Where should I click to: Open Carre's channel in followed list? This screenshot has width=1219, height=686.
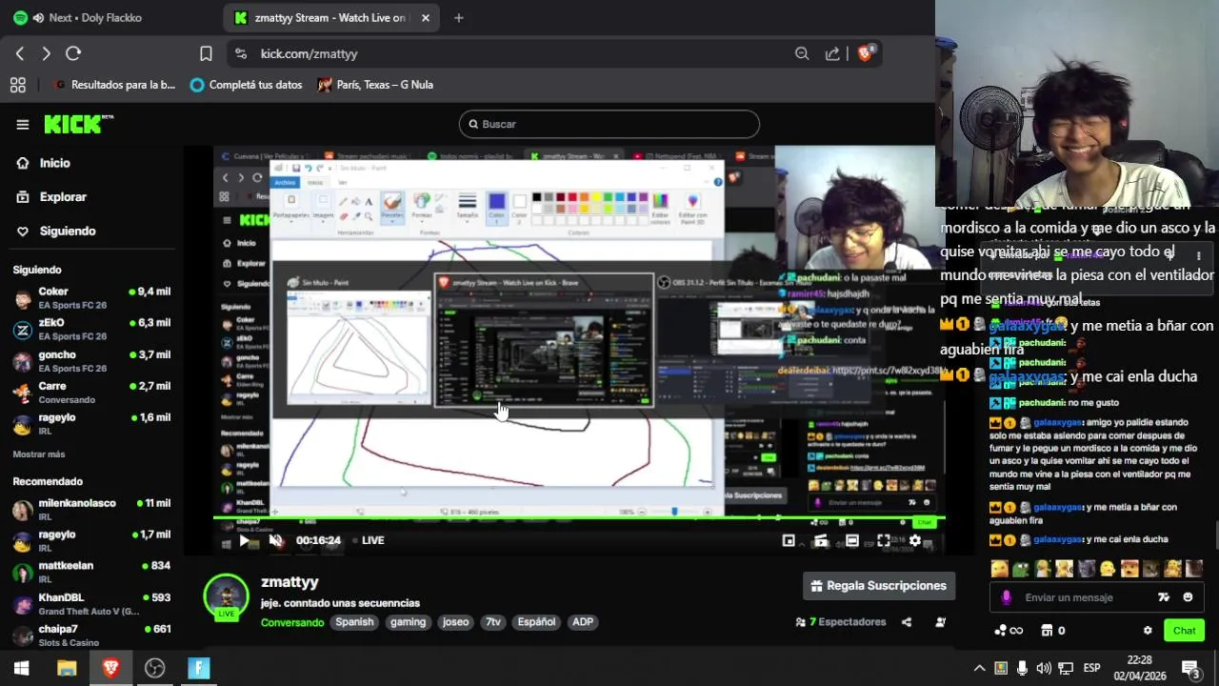(91, 393)
